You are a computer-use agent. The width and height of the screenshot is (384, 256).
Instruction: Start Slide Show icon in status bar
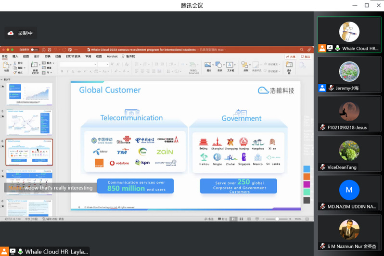pyautogui.click(x=257, y=219)
